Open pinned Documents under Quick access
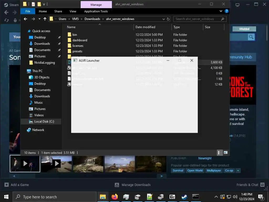 [42, 50]
